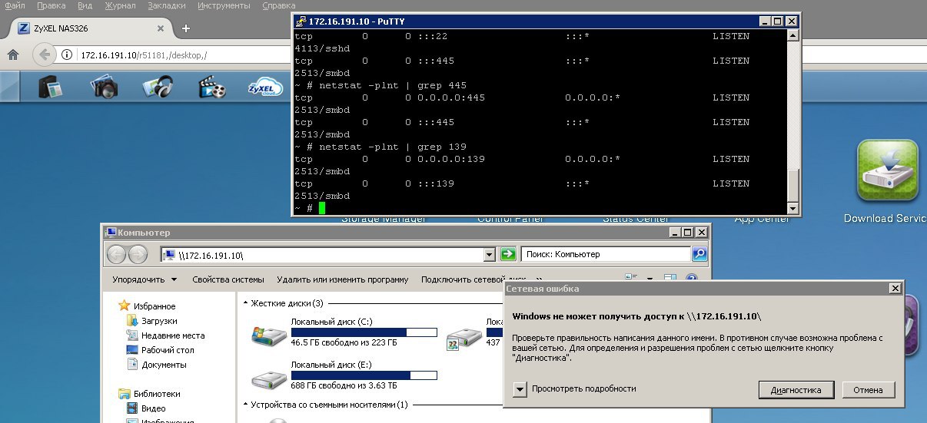Viewport: 927px width, 423px height.
Task: Show more toolbar commands chevron
Action: [x=540, y=279]
